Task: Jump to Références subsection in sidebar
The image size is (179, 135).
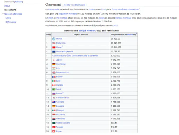Action: [10, 22]
